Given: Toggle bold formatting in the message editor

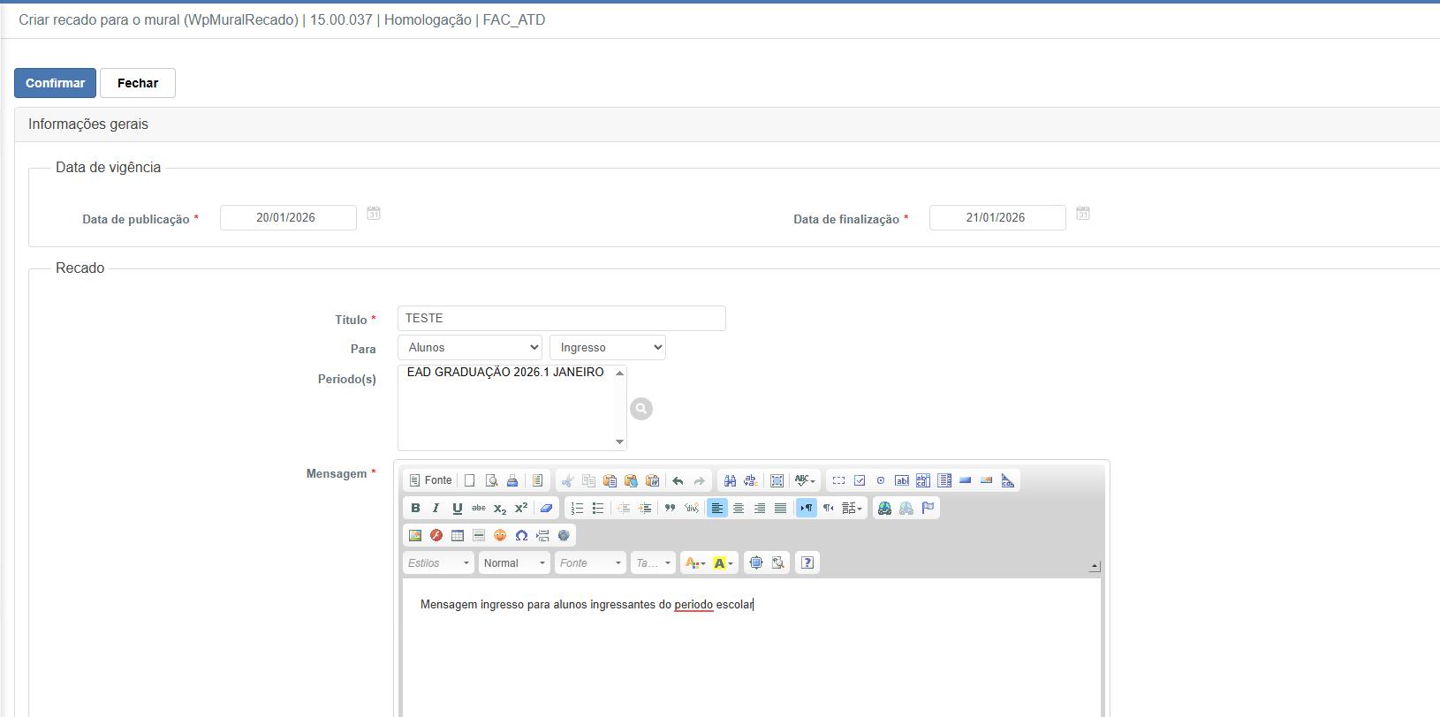Looking at the screenshot, I should point(415,508).
